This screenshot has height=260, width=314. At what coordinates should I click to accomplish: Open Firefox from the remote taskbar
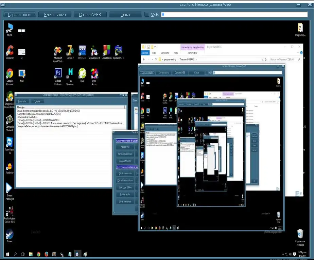pos(46,254)
